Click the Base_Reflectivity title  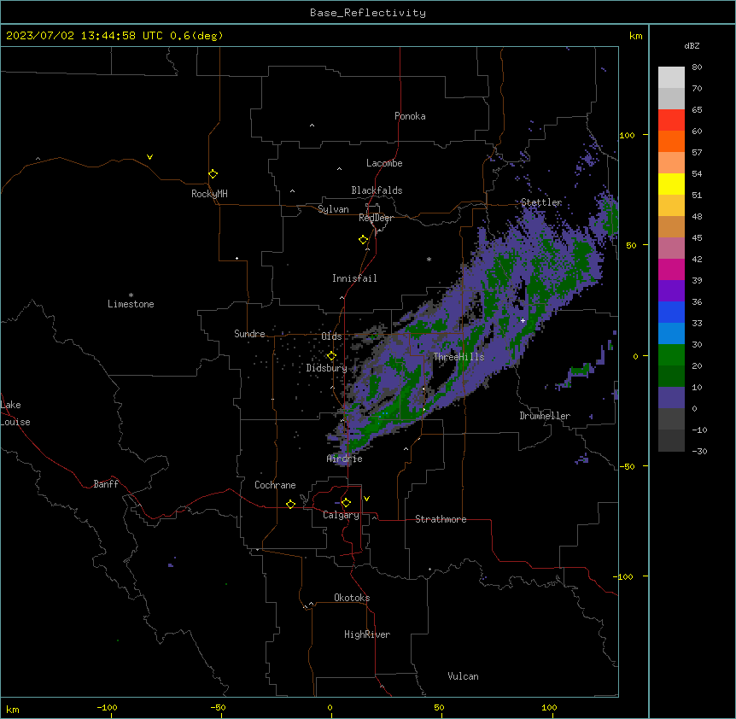pyautogui.click(x=368, y=13)
